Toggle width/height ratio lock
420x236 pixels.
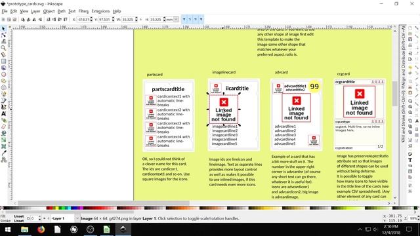tap(141, 19)
